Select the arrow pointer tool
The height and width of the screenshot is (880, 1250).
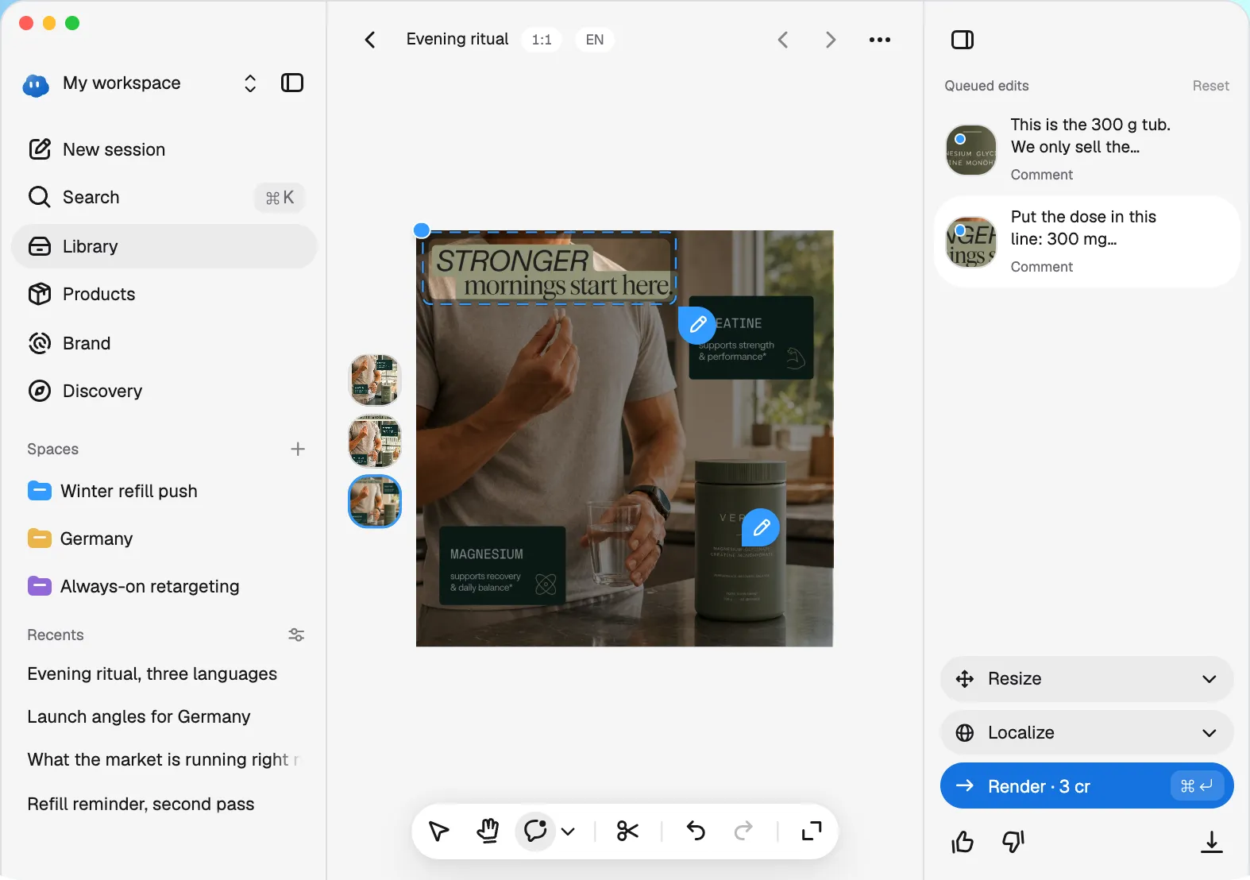[x=439, y=832]
